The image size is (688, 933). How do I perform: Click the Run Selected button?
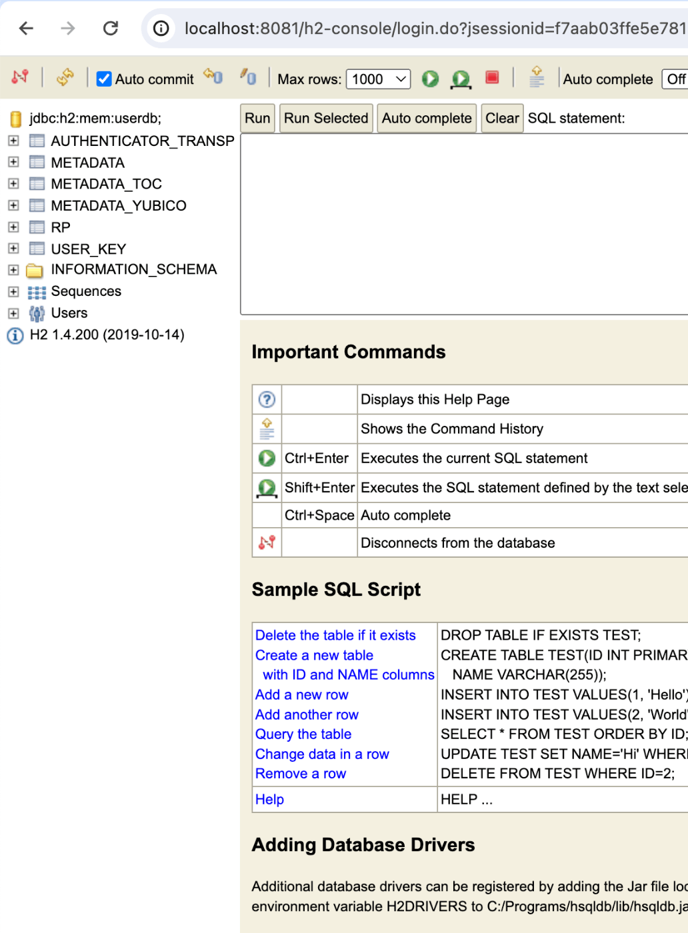[326, 118]
